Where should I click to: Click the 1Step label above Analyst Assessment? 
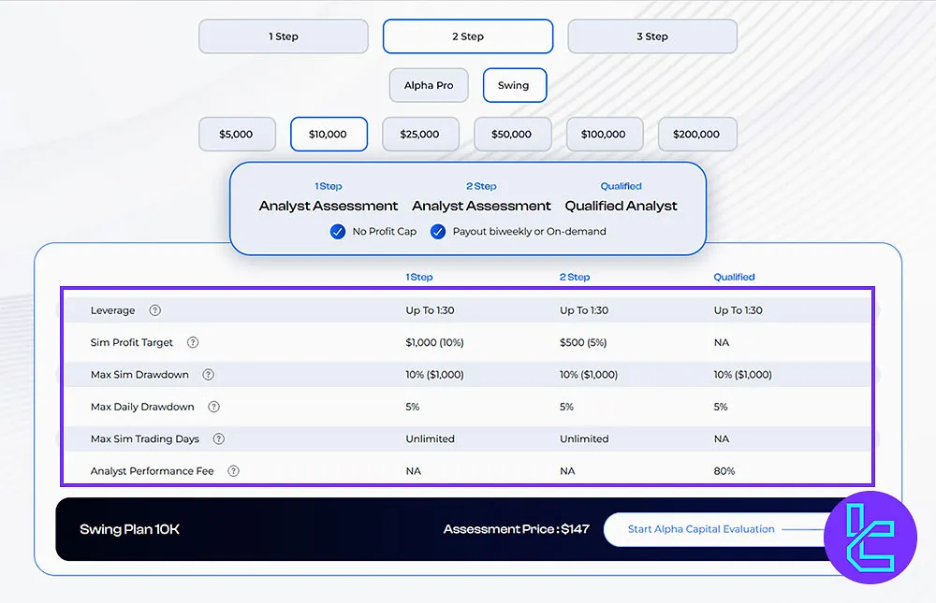coord(329,186)
